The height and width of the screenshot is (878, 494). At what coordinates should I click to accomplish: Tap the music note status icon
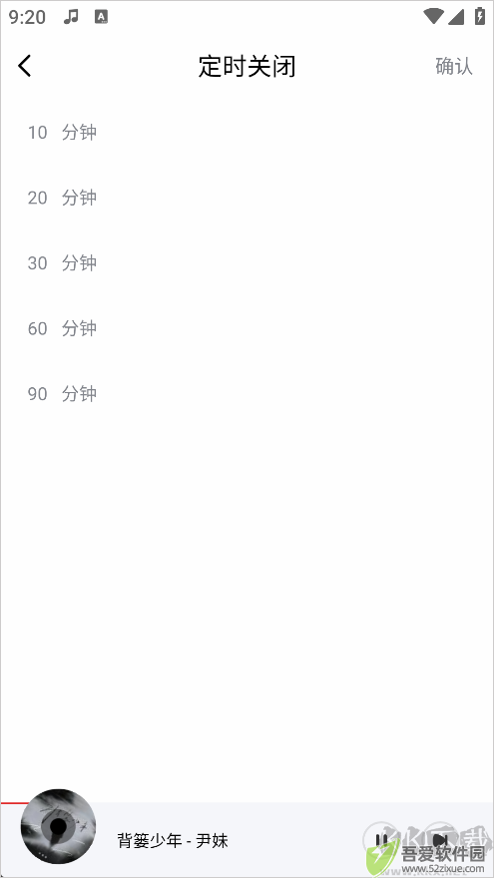point(71,17)
